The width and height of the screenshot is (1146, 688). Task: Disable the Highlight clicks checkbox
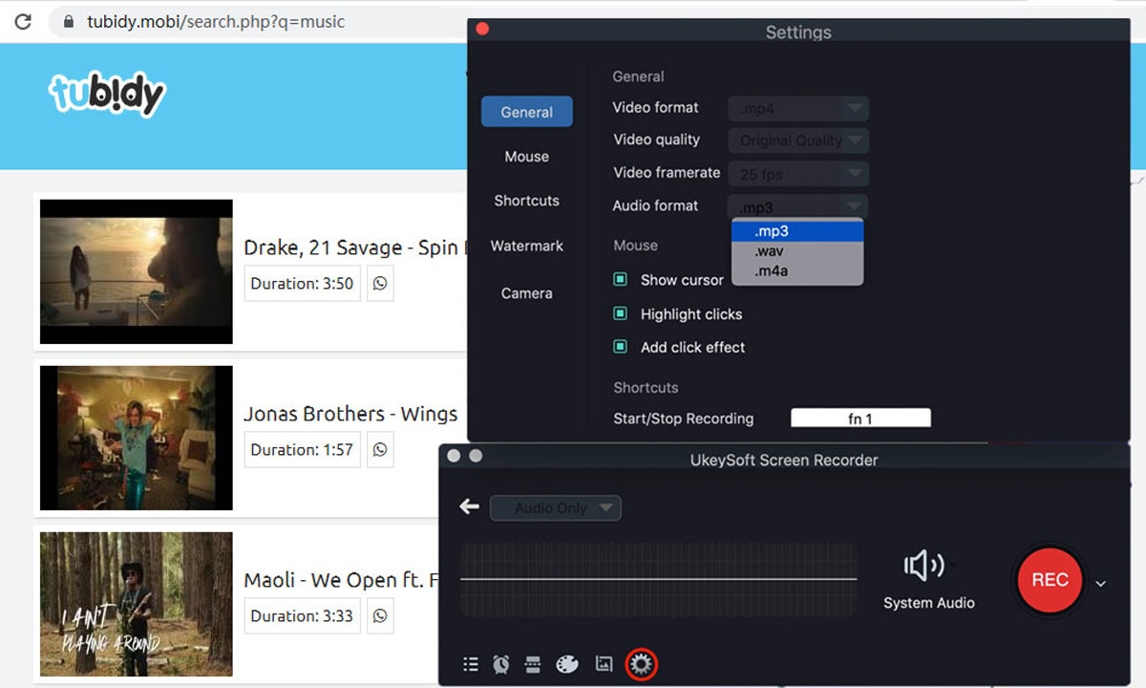[x=620, y=313]
